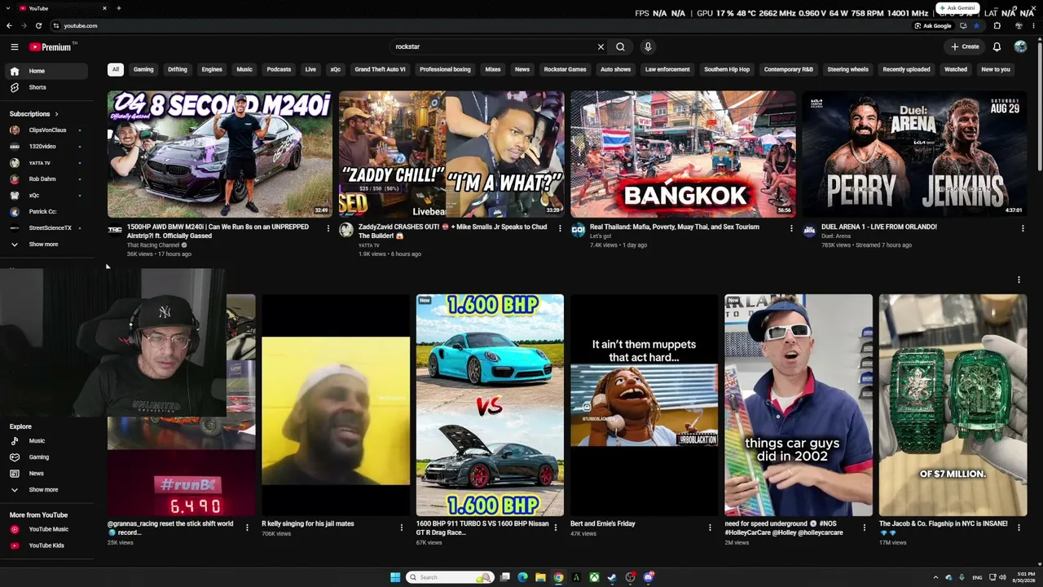This screenshot has width=1043, height=587.
Task: Start voice search with the microphone
Action: [648, 47]
